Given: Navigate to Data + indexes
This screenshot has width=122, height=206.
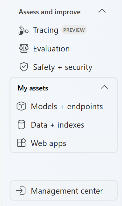Looking at the screenshot, I should [58, 125].
